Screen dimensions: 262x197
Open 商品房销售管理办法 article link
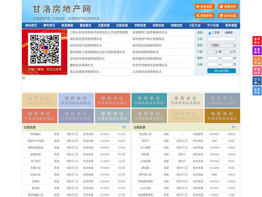point(146,52)
